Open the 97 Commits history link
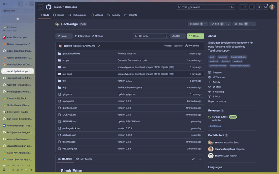 click(x=192, y=46)
